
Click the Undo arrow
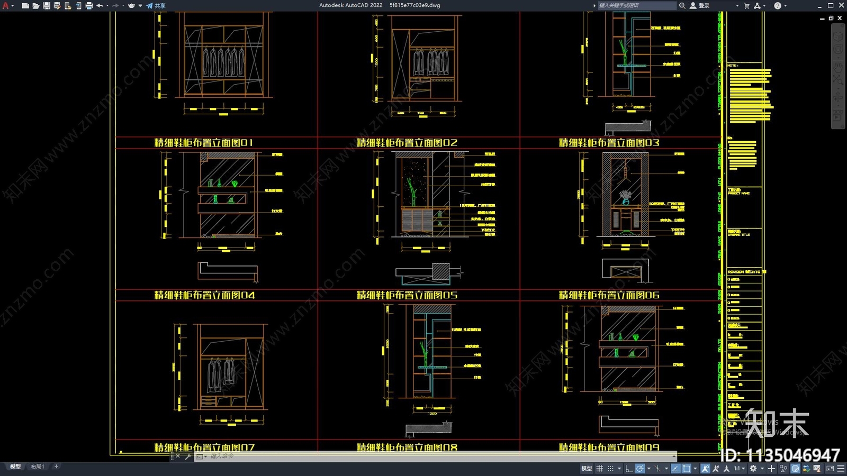click(x=100, y=5)
